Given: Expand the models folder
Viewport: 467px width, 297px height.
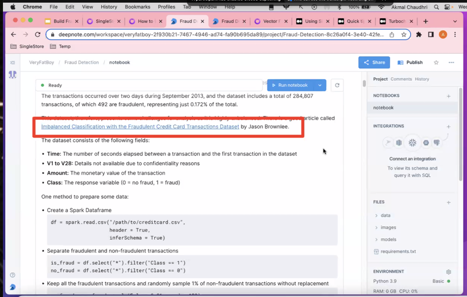Looking at the screenshot, I should coord(388,239).
